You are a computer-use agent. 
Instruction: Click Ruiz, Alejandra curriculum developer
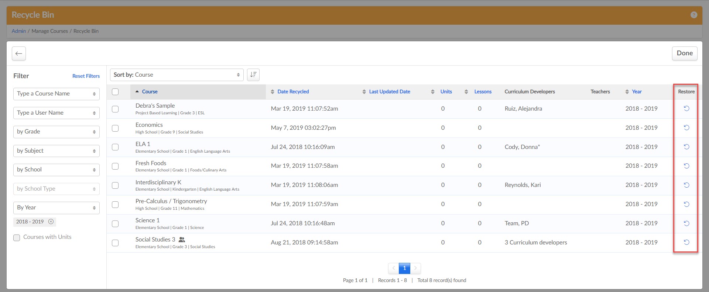[x=523, y=109]
